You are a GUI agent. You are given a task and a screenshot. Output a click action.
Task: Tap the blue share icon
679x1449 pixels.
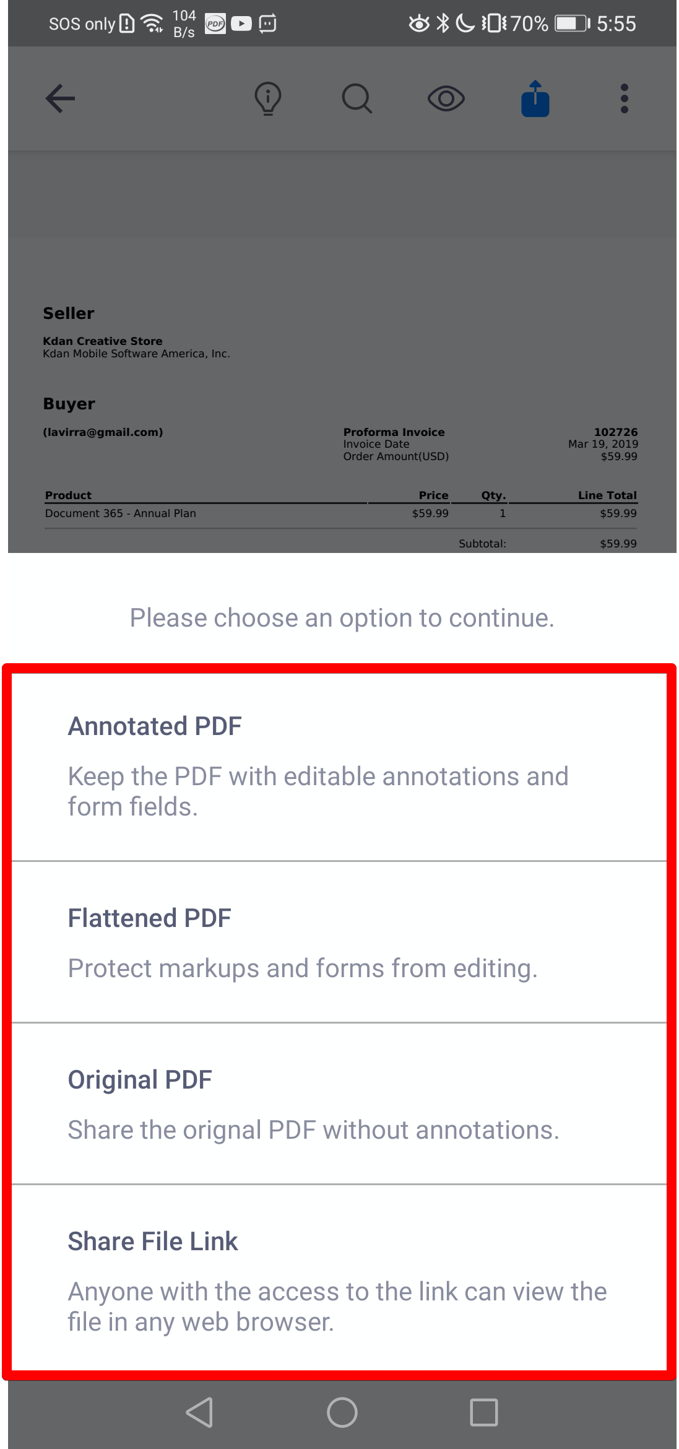coord(535,98)
